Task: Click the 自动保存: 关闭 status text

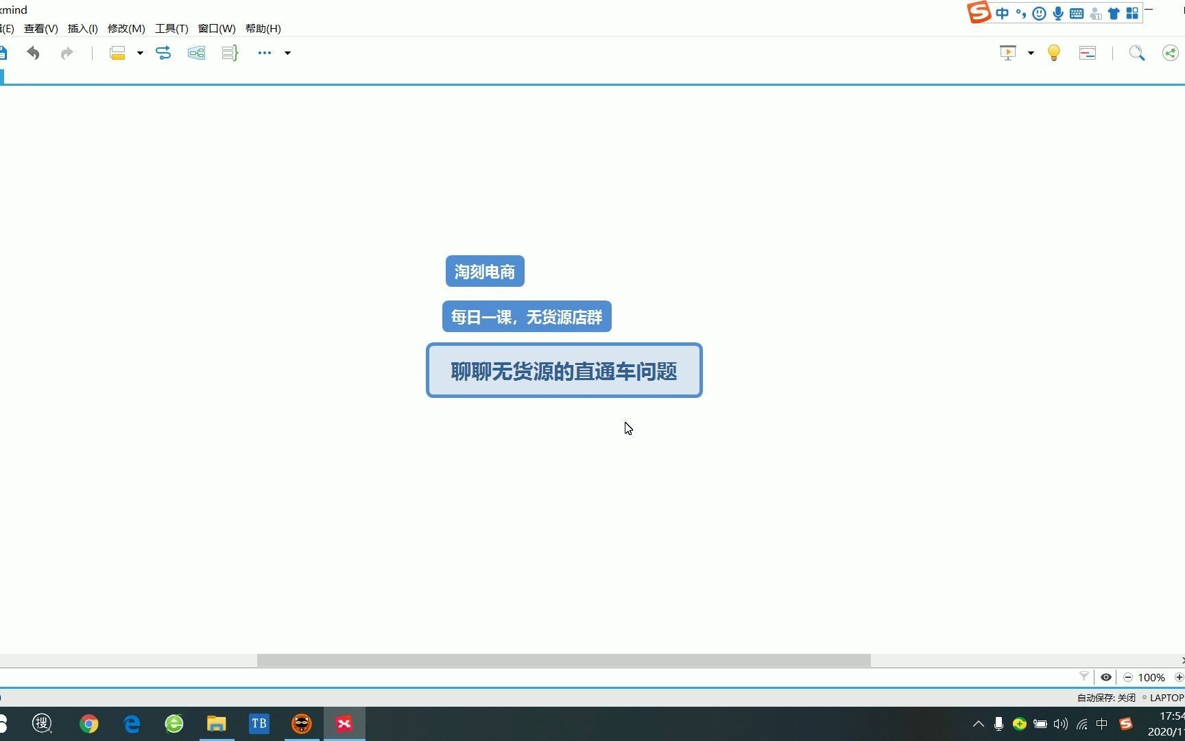Action: (1106, 697)
